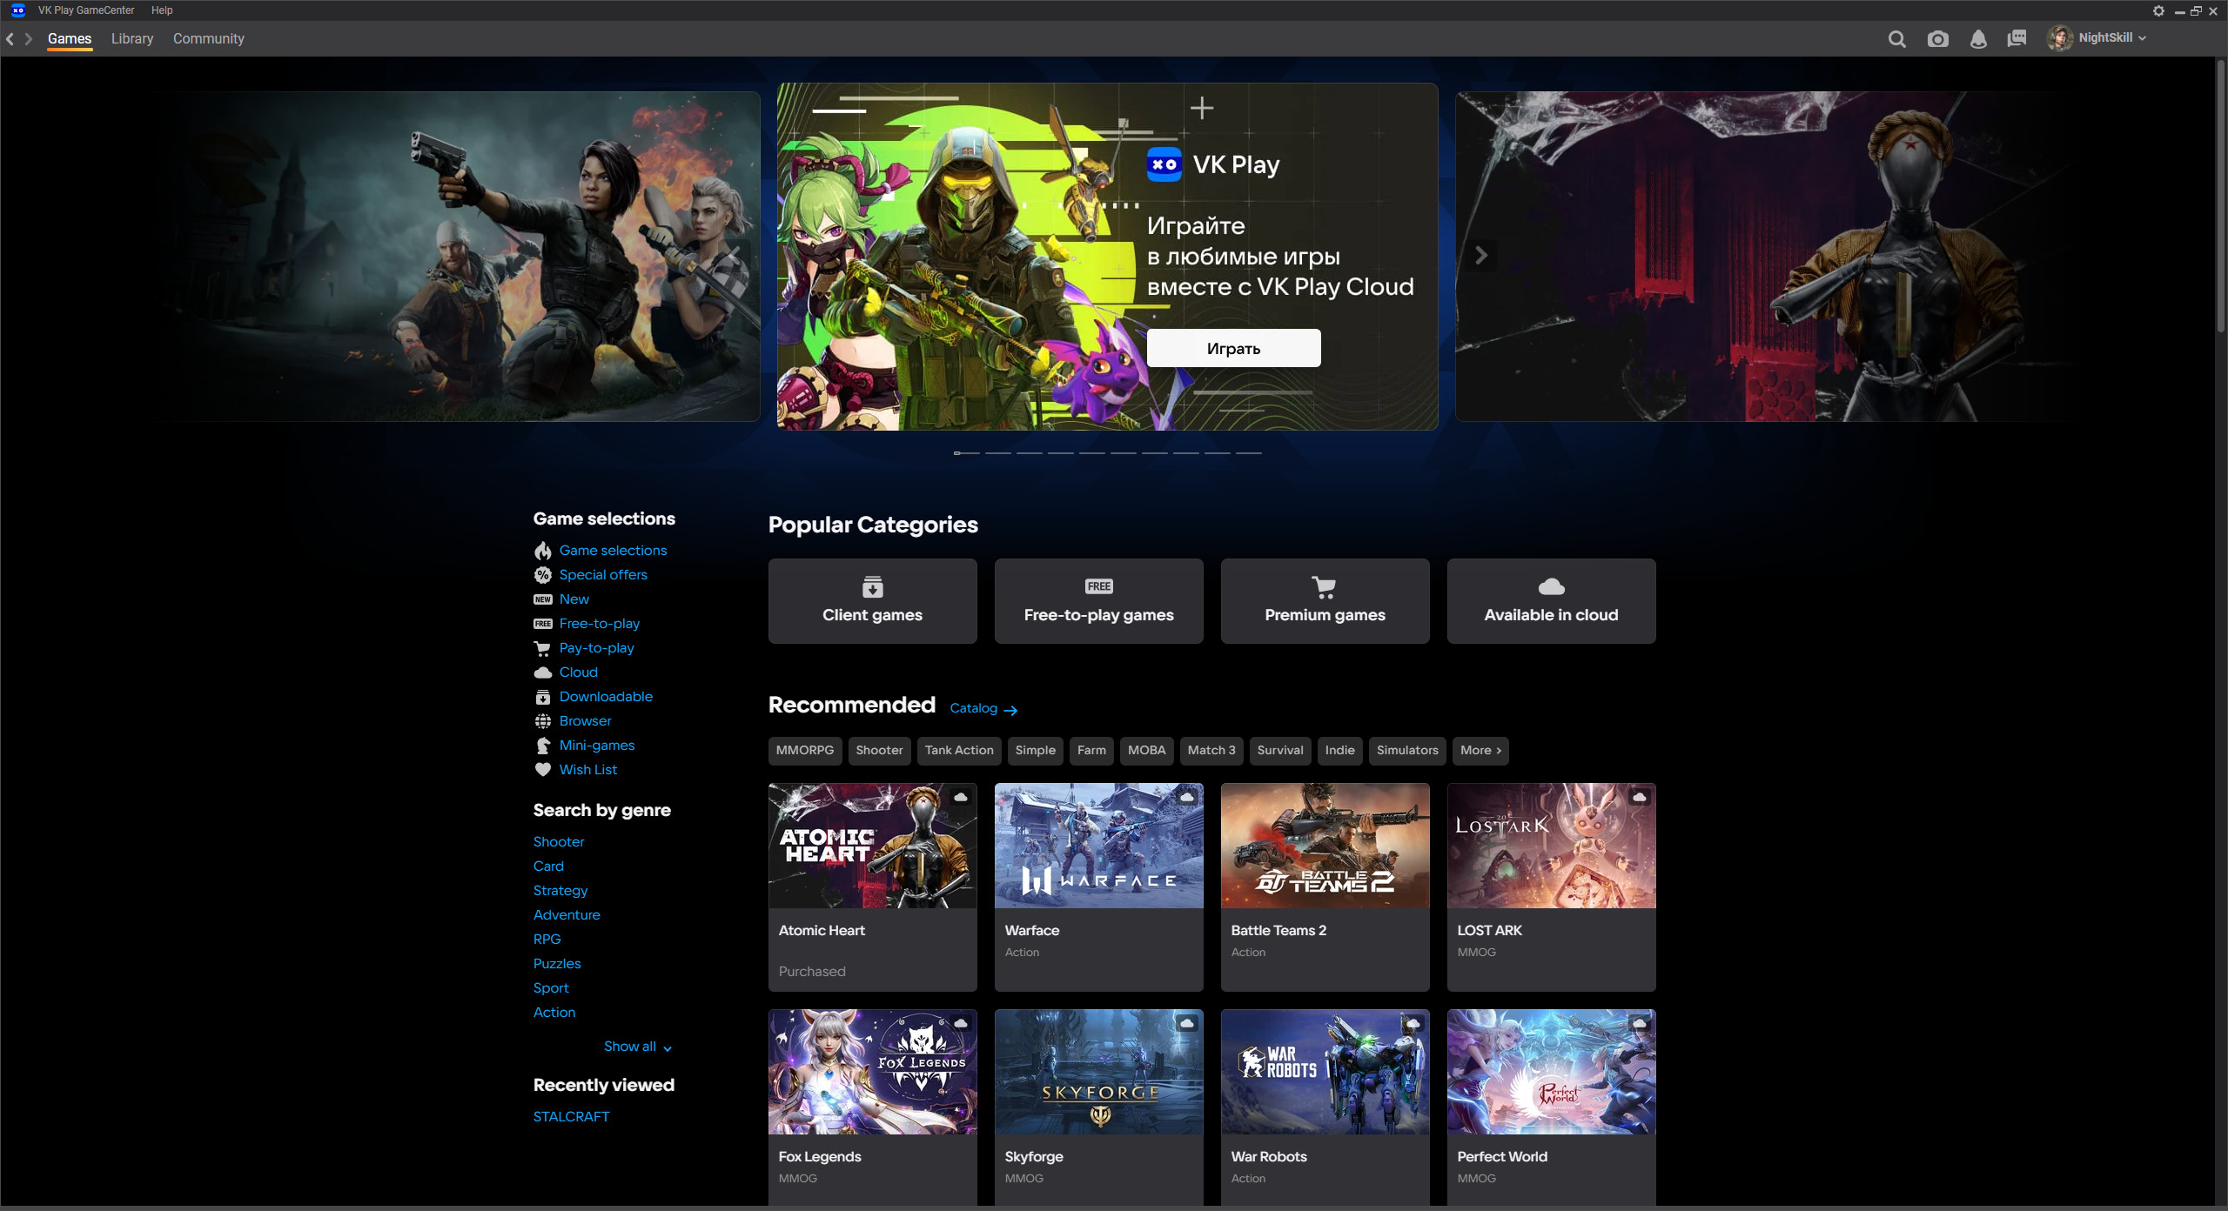The height and width of the screenshot is (1211, 2228).
Task: Open the Strategy genre link
Action: tap(560, 891)
